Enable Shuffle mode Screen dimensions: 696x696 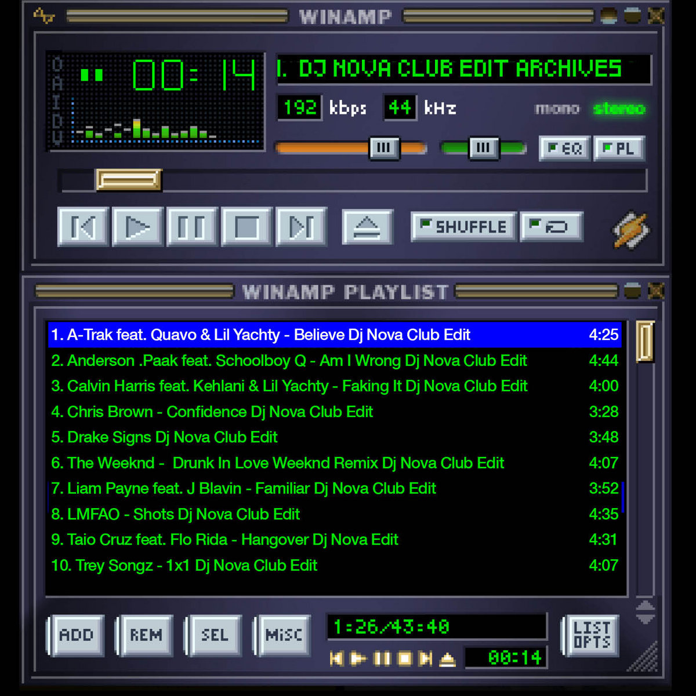tap(462, 226)
